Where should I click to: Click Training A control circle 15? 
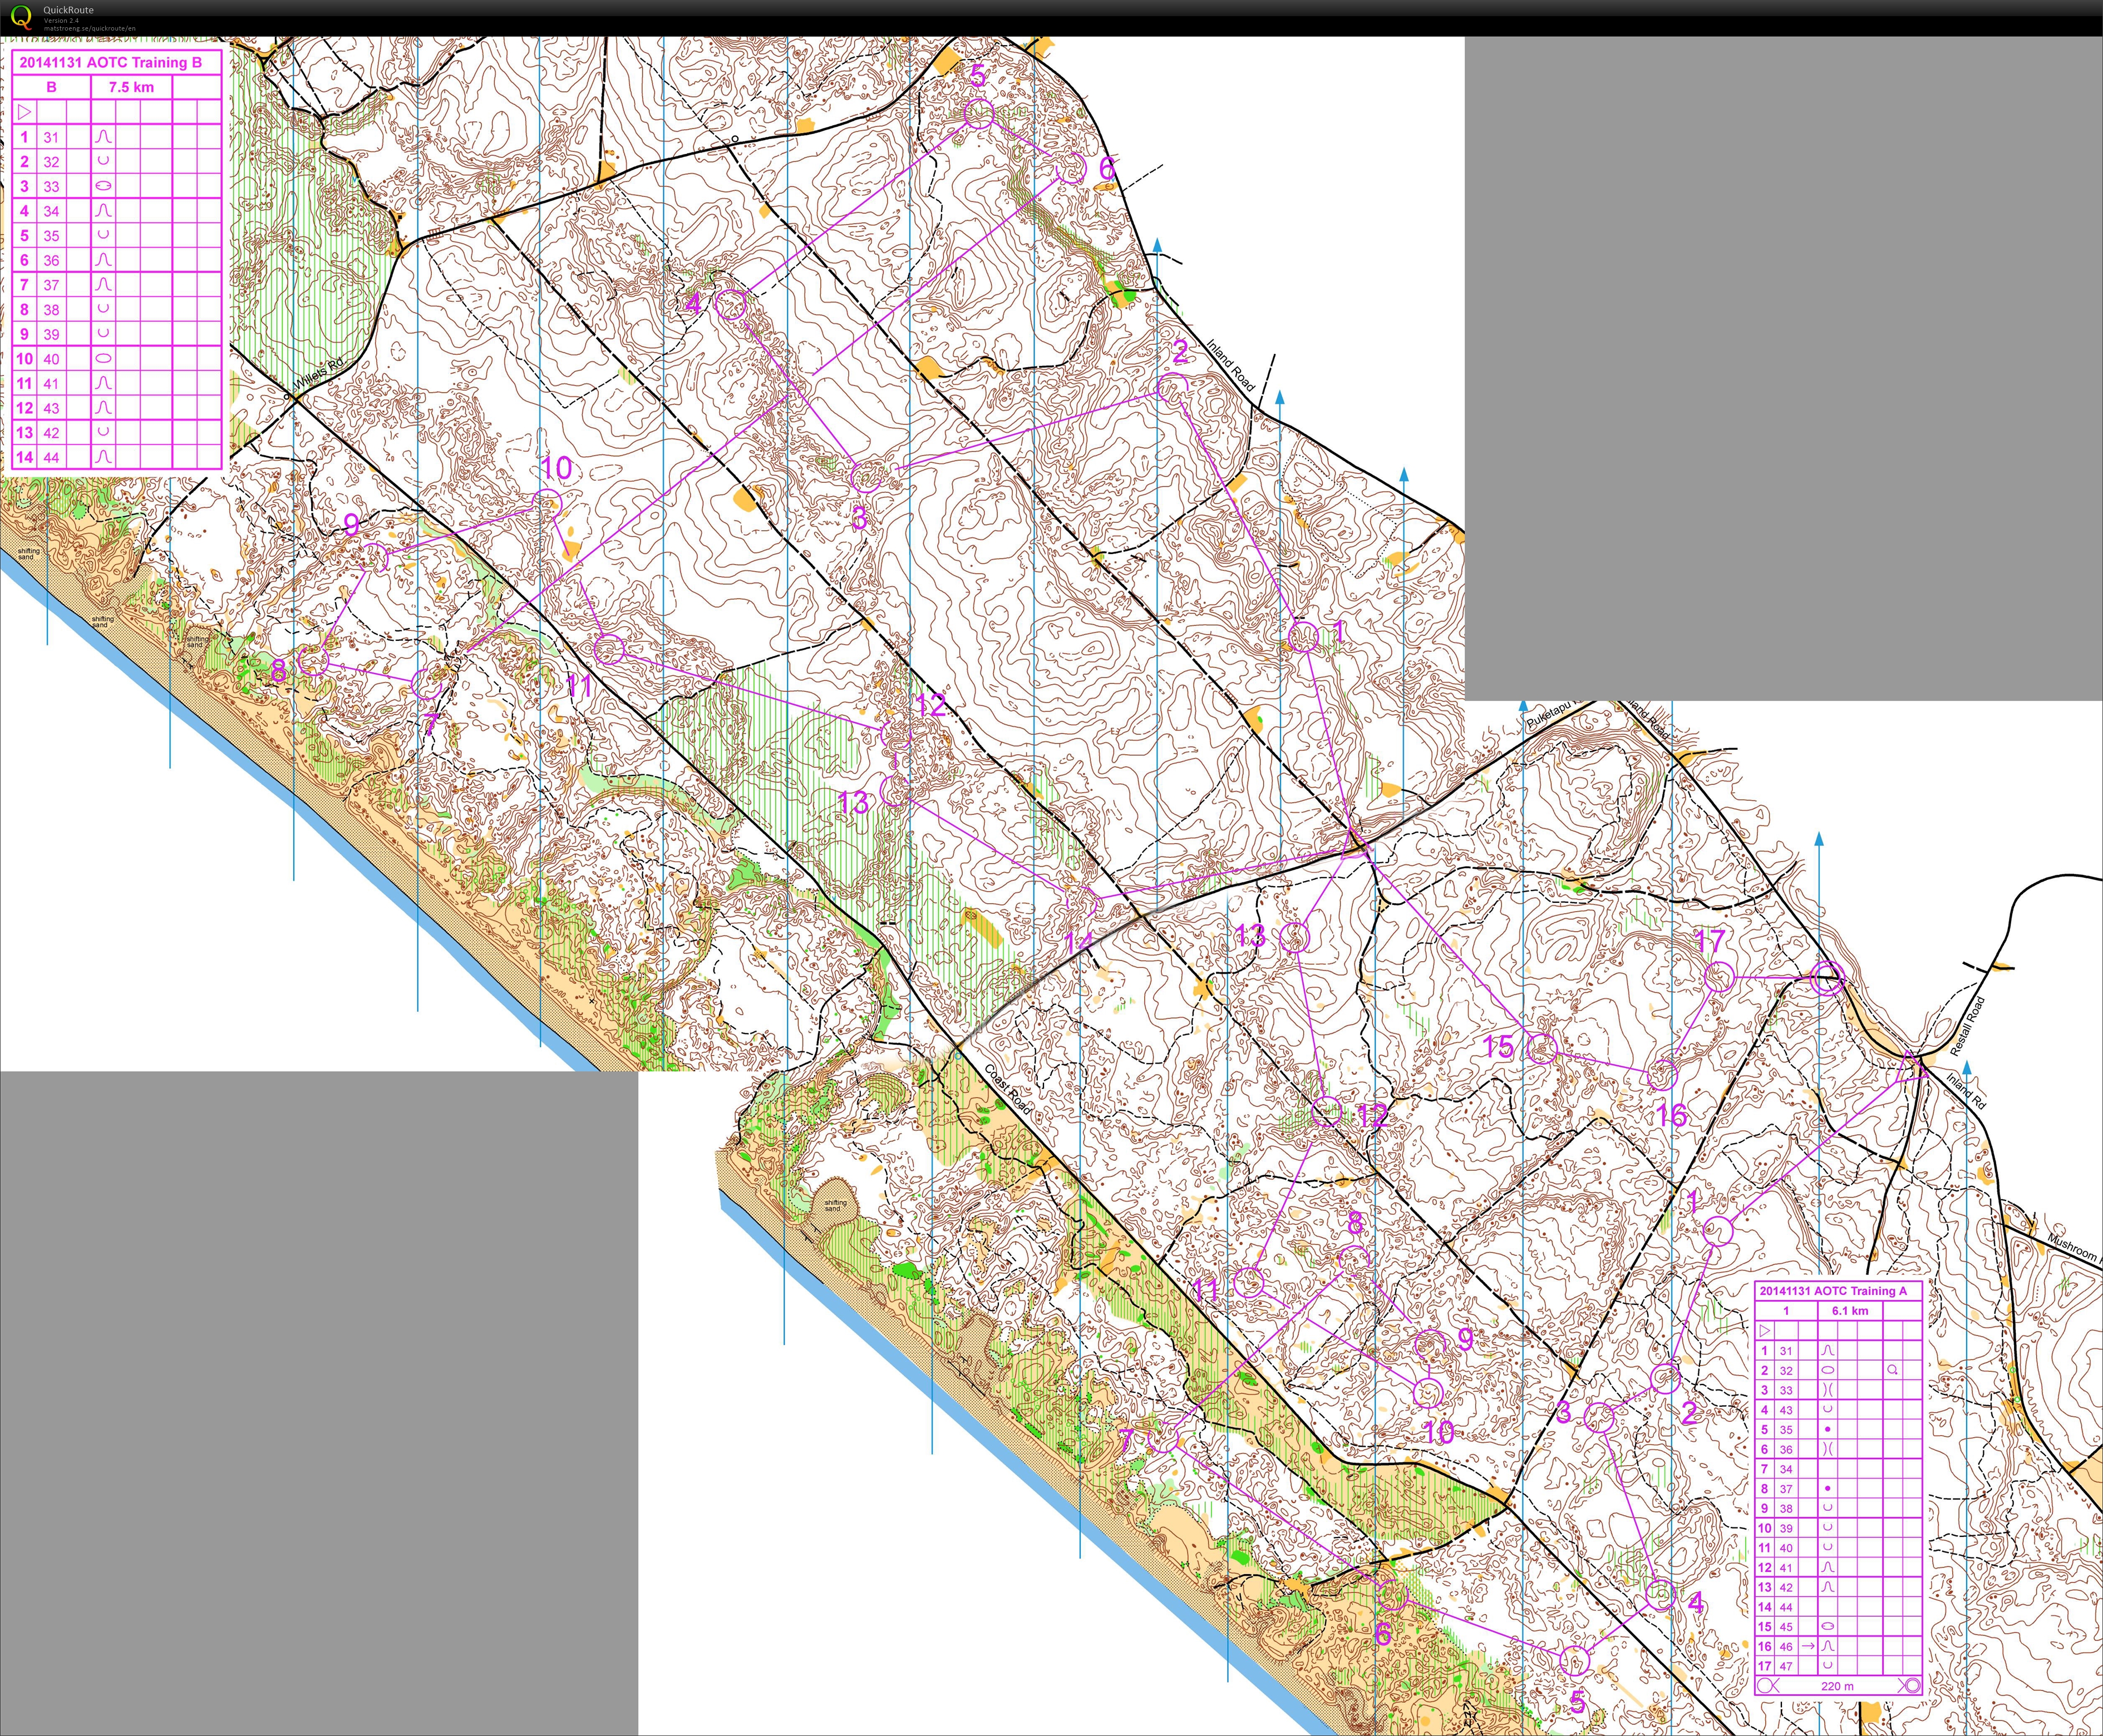[x=1543, y=1048]
